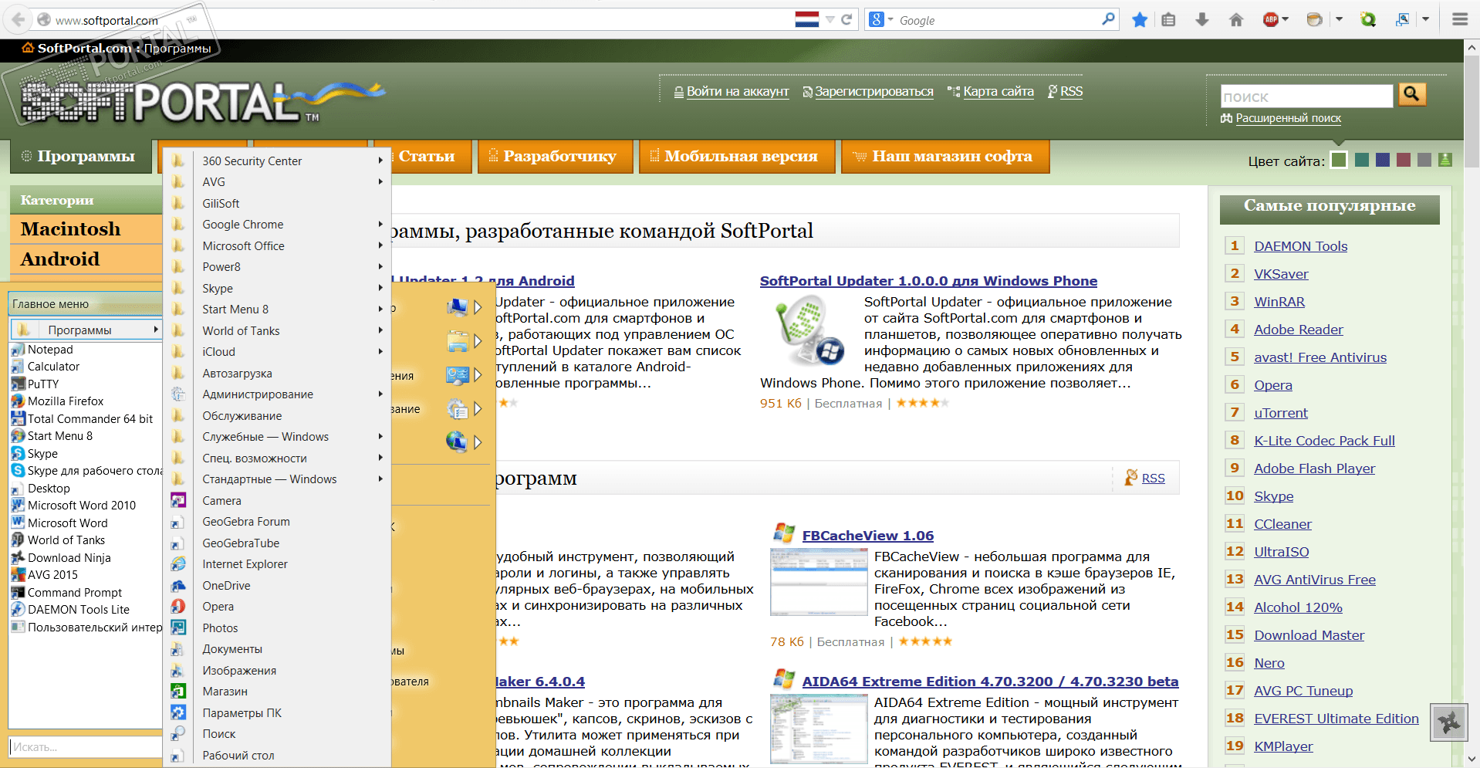Select the Автозагрузка menu entry

coord(237,374)
